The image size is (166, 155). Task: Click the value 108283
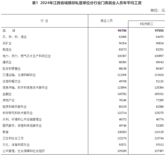coord(122,132)
